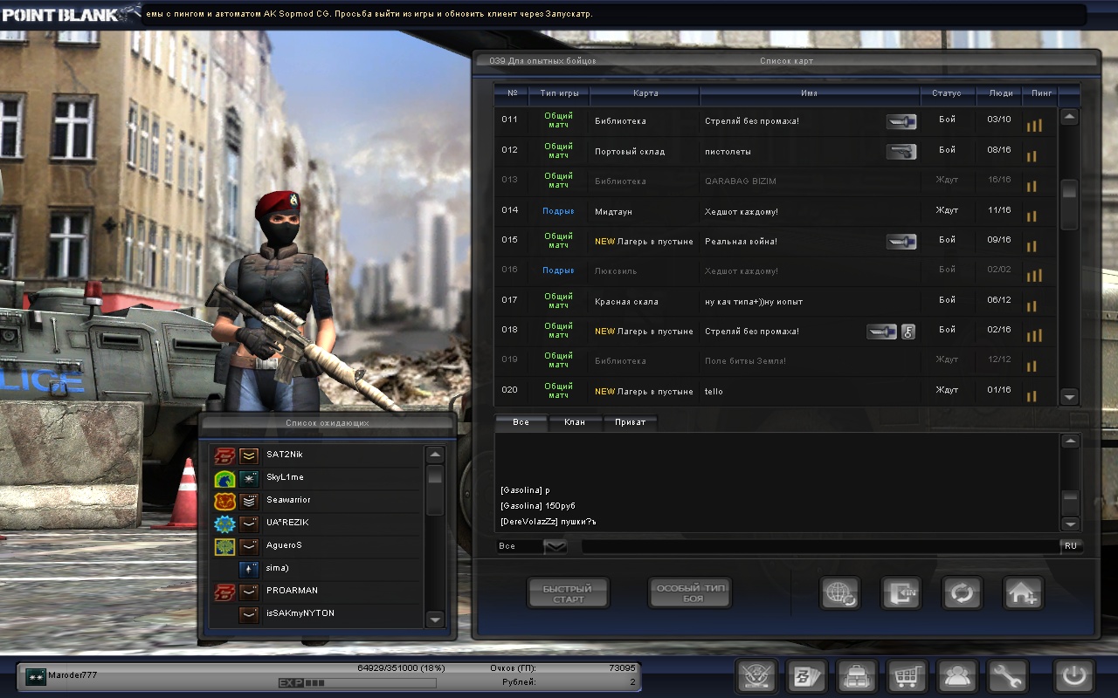Click ping bars for room 011
The width and height of the screenshot is (1118, 698).
click(1034, 125)
